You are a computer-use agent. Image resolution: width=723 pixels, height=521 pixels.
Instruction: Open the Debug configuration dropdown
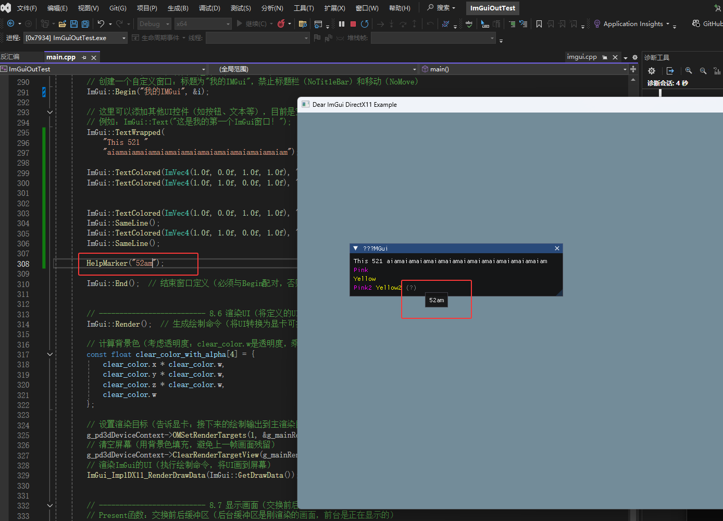coord(154,23)
